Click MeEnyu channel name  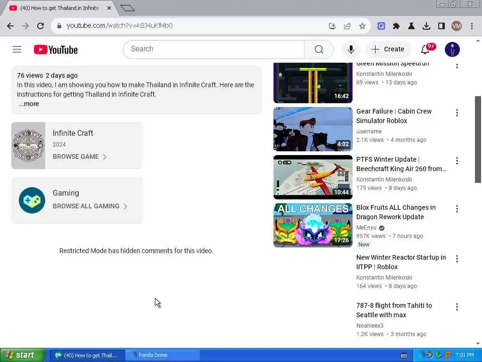pos(366,228)
